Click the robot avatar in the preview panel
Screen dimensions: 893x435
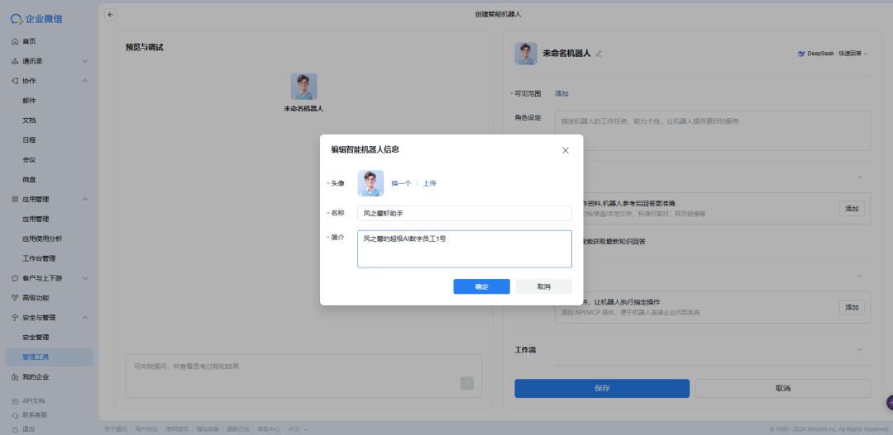point(304,87)
